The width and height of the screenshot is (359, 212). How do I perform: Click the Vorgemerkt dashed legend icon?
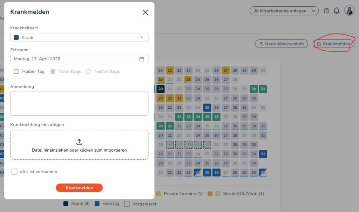(x=127, y=204)
